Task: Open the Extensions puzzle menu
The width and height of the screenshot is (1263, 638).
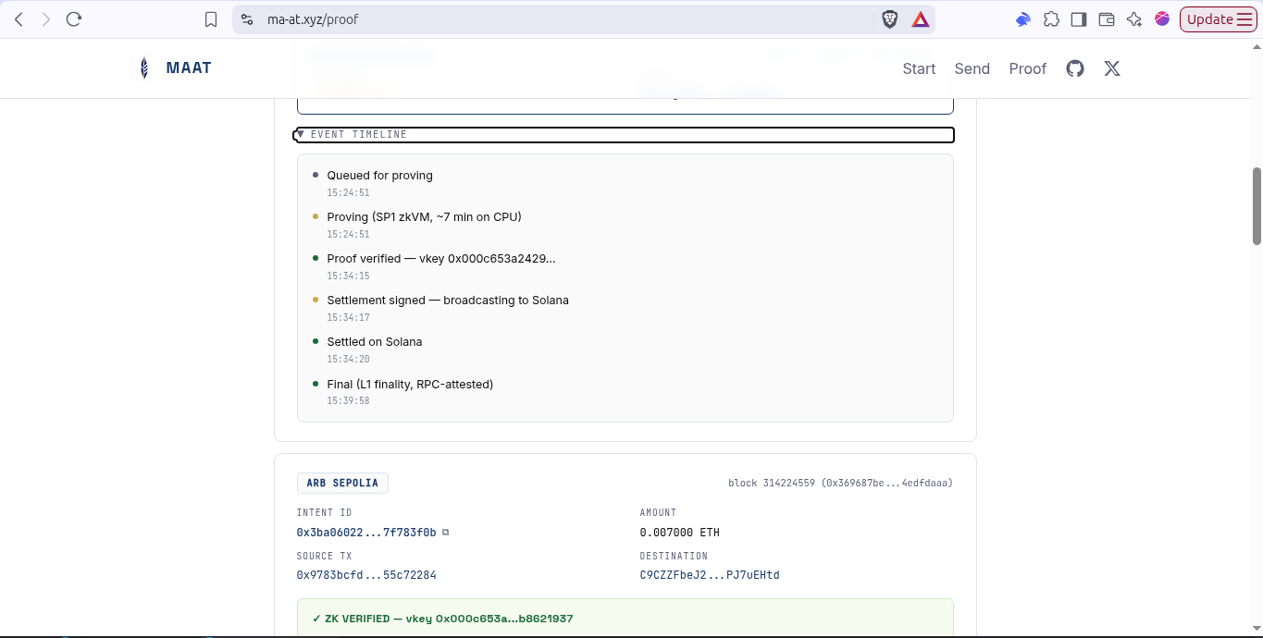Action: [x=1051, y=19]
